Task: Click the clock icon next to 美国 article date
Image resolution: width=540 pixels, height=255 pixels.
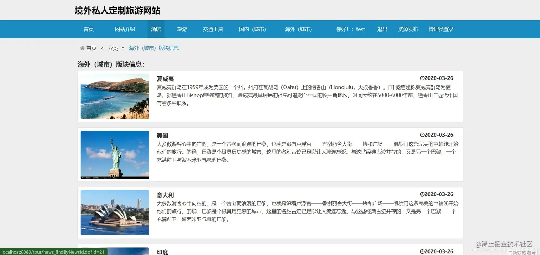Action: (422, 134)
